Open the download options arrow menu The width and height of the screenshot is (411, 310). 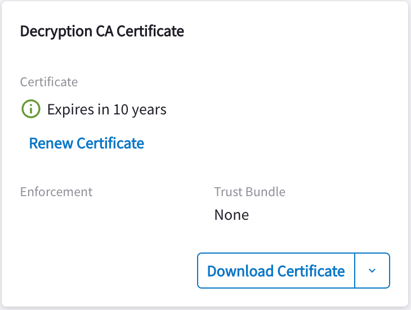point(372,271)
